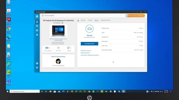
Task: Open the Camtasia desktop shortcut
Action: [x=9, y=74]
